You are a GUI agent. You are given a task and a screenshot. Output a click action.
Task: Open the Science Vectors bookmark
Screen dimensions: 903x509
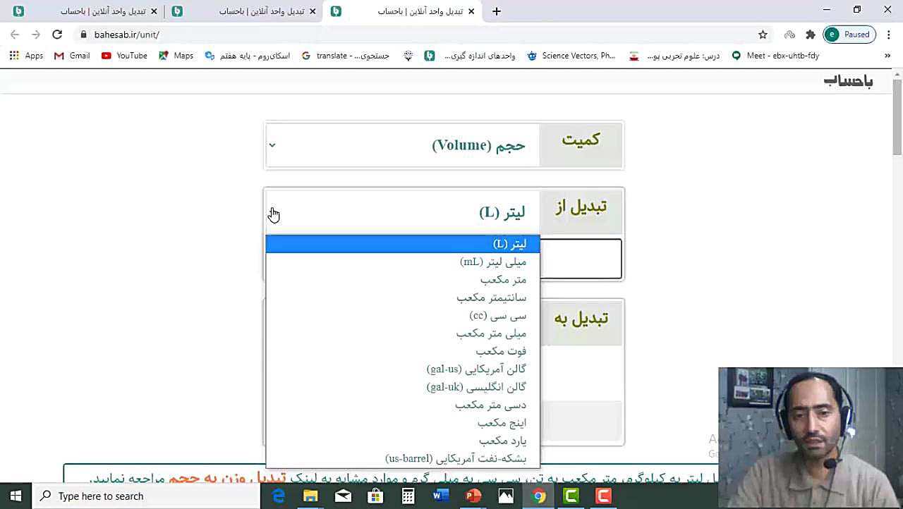[x=571, y=56]
